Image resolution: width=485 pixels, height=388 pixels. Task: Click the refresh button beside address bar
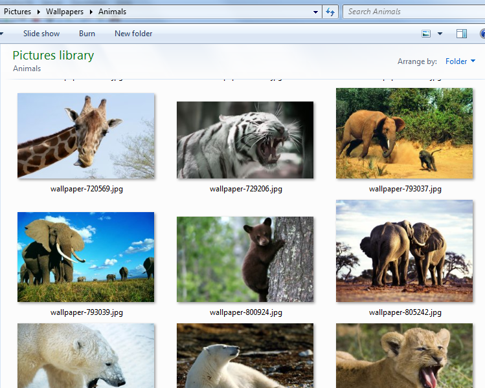click(x=330, y=12)
